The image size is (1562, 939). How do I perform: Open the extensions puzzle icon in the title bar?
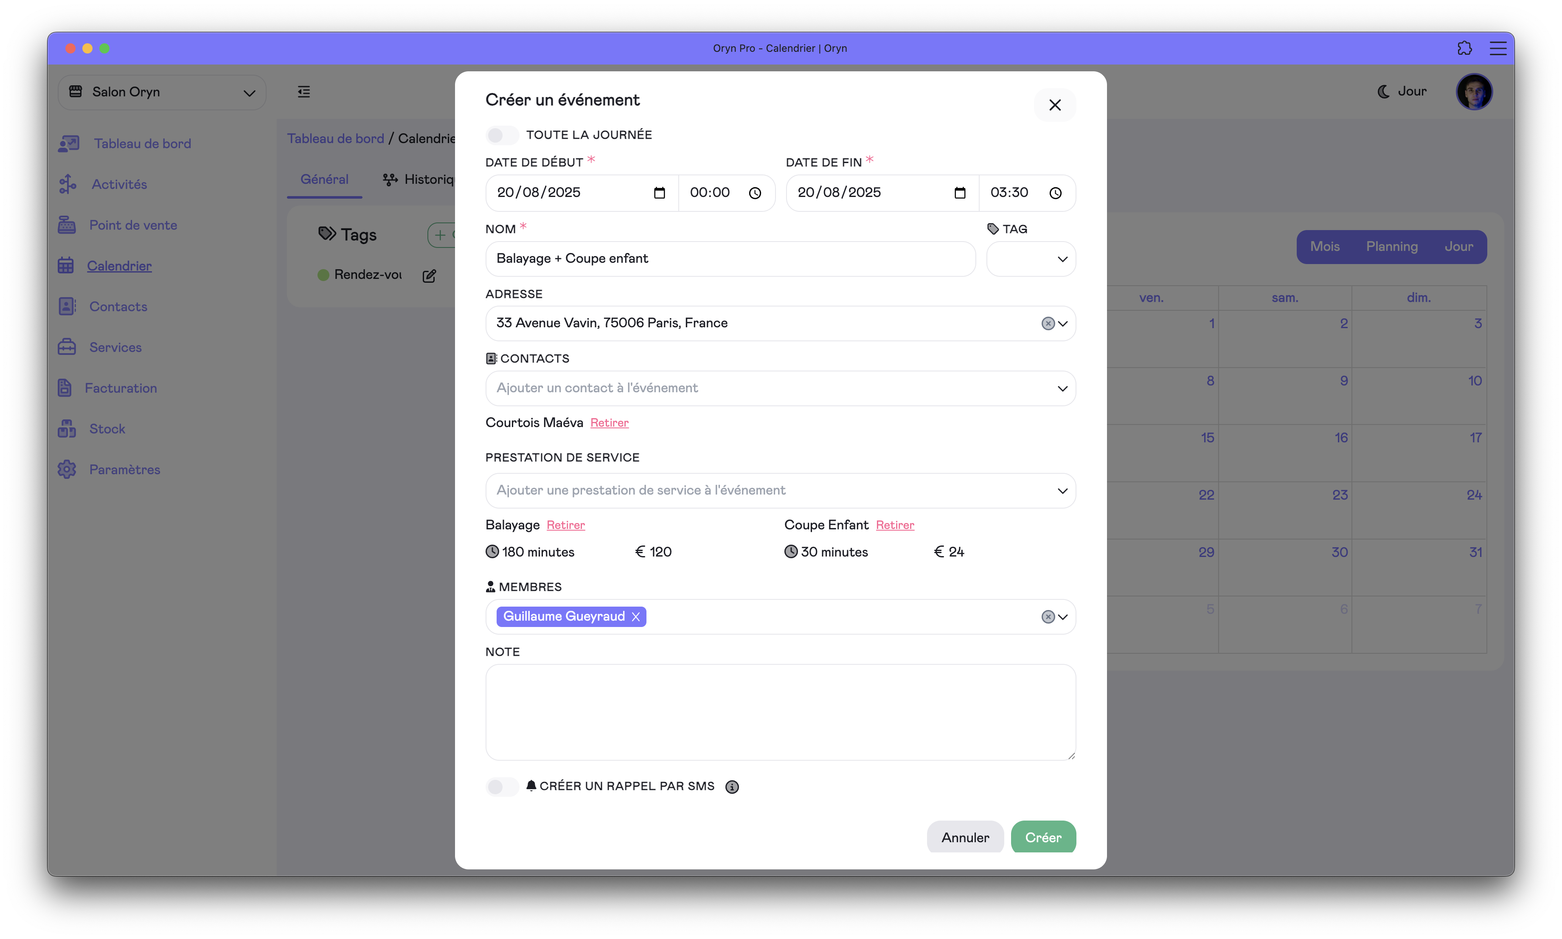[1464, 48]
